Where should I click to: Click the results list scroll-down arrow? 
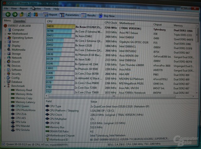pyautogui.click(x=197, y=93)
